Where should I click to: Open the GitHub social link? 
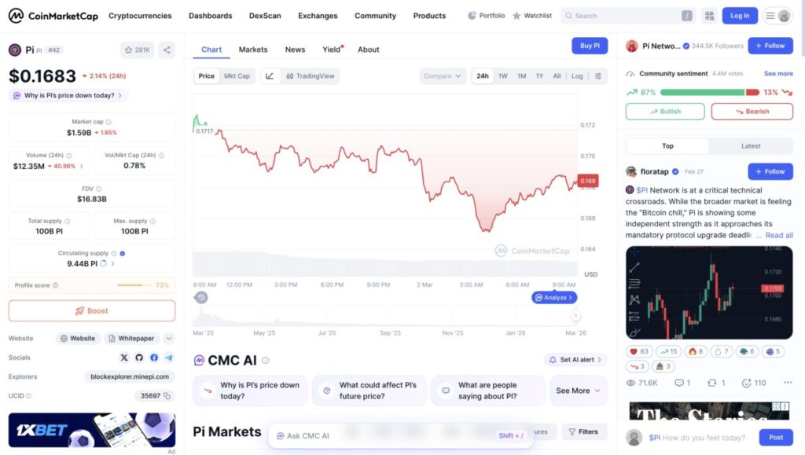pos(139,358)
